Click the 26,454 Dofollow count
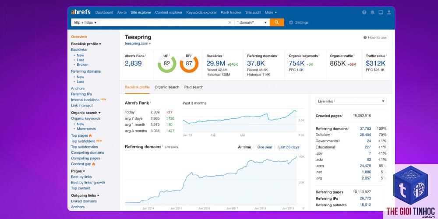 click(365, 134)
